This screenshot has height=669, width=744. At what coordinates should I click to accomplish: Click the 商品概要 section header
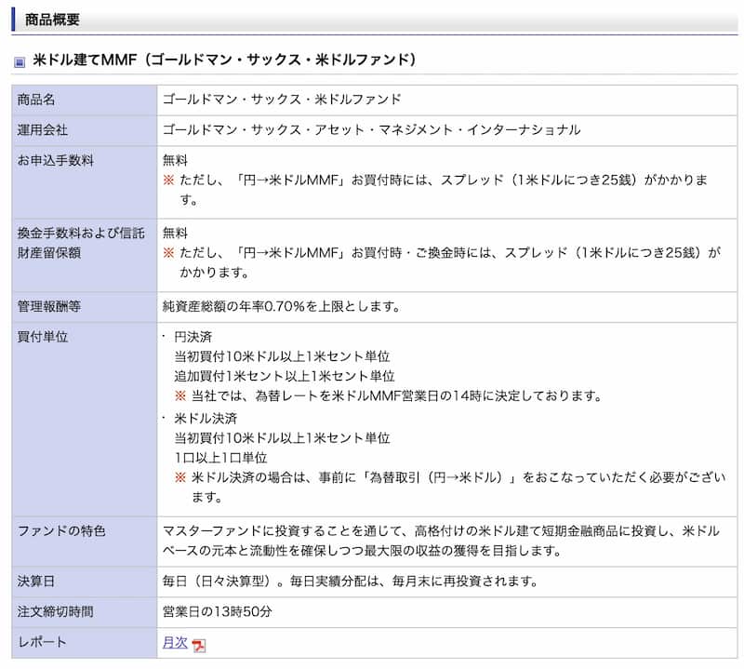[52, 19]
